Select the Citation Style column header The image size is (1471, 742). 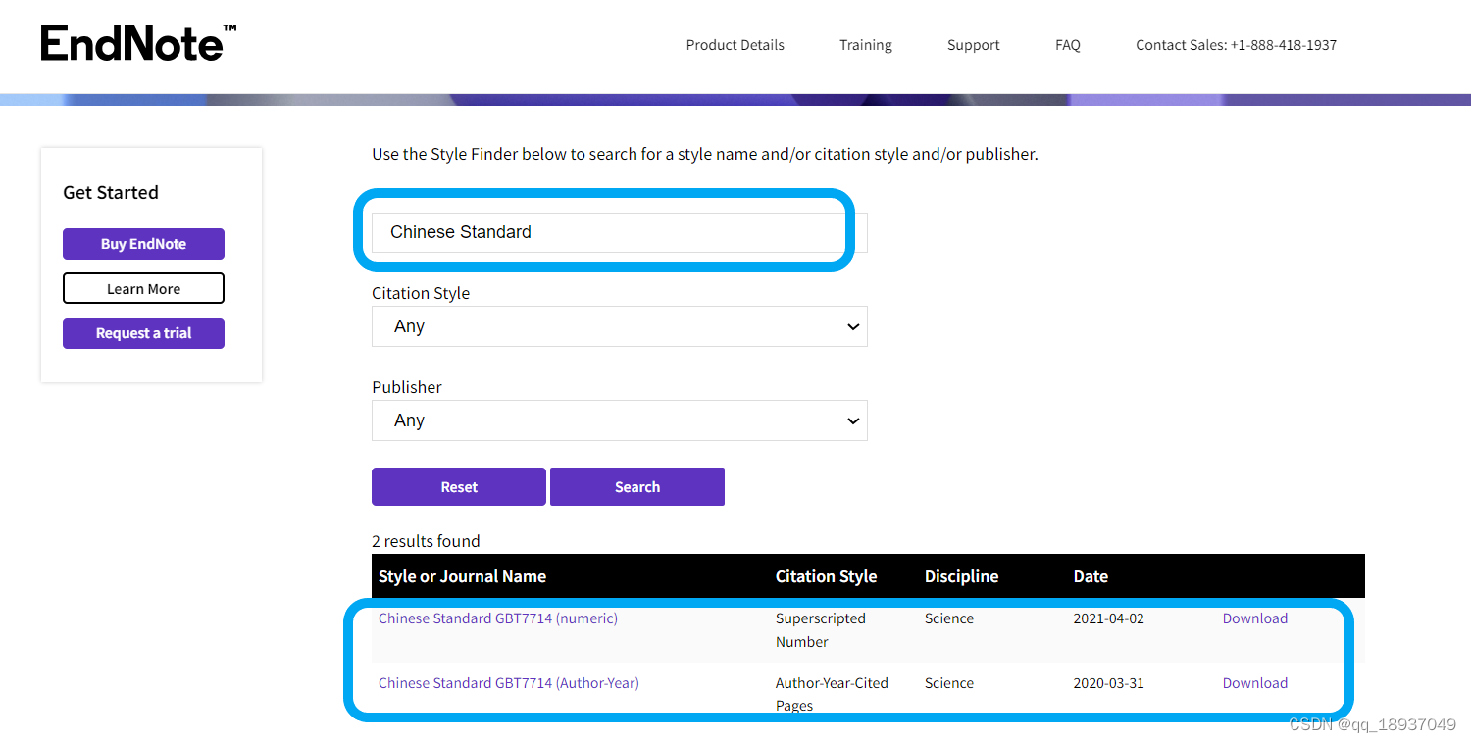[x=826, y=576]
